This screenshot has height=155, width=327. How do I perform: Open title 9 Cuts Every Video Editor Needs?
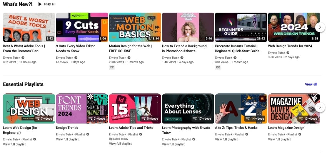pyautogui.click(x=75, y=48)
